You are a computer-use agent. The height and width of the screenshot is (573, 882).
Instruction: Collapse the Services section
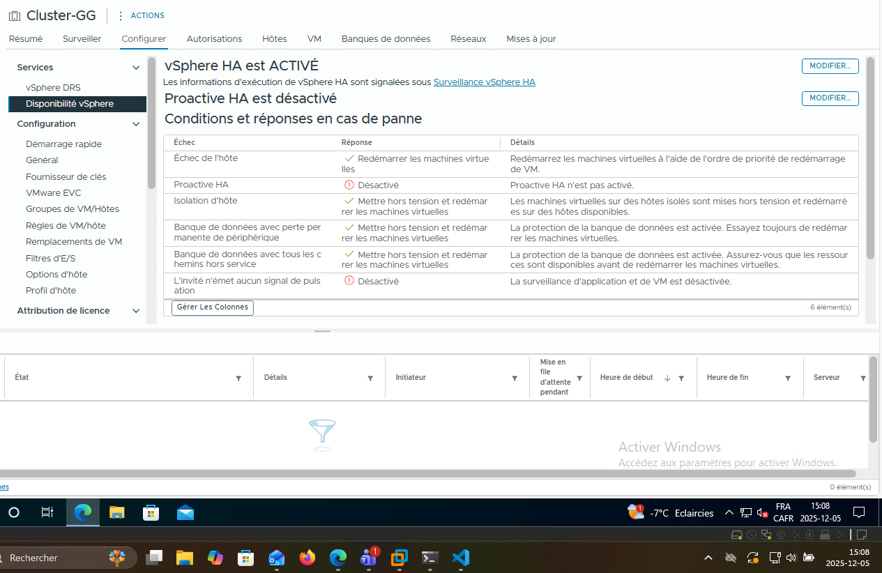136,68
